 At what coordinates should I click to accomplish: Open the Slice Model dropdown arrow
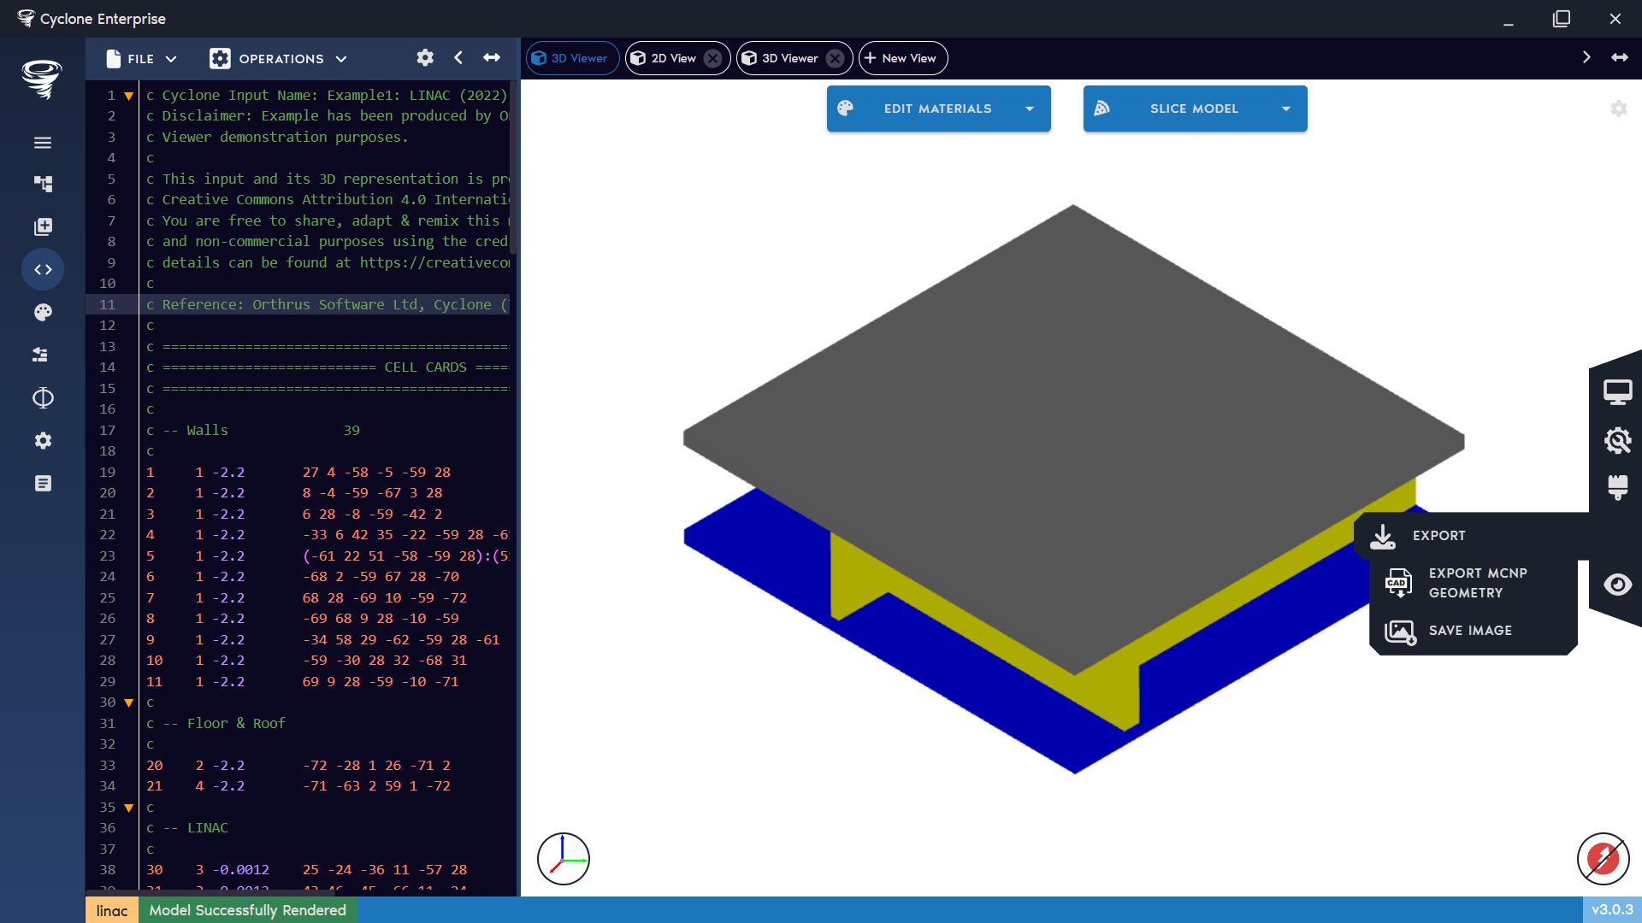(1287, 109)
